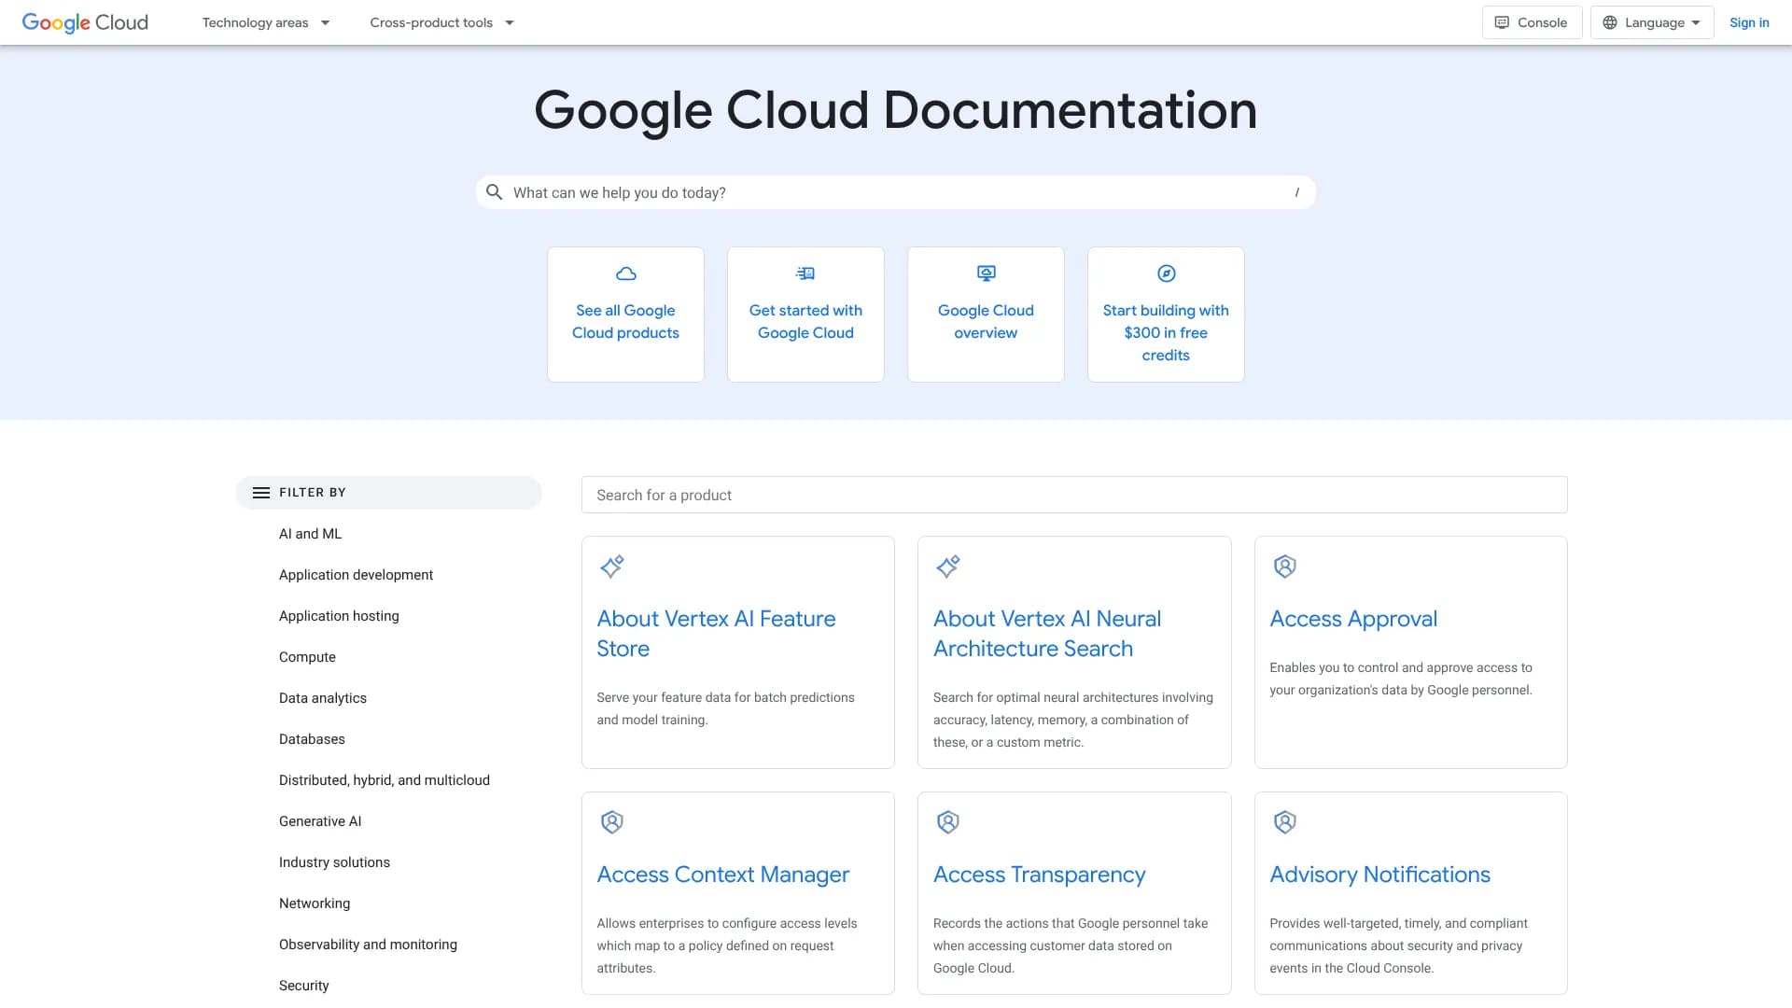Click shield icon on Access Approval card

[x=1285, y=567]
